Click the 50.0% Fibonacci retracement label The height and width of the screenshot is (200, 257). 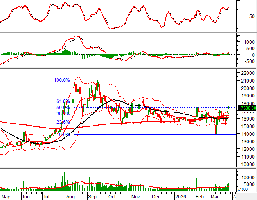(63, 107)
